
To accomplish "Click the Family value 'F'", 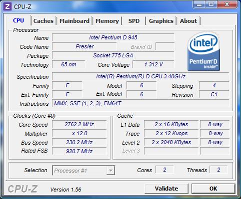I will tap(67, 85).
